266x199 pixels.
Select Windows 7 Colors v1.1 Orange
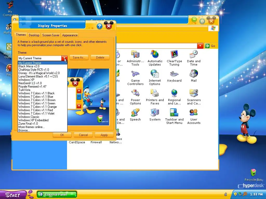tap(43, 107)
